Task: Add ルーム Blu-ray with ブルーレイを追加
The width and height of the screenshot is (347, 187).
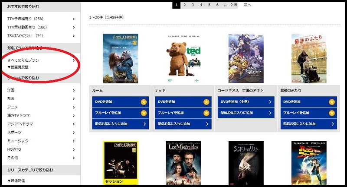Action: [x=121, y=113]
